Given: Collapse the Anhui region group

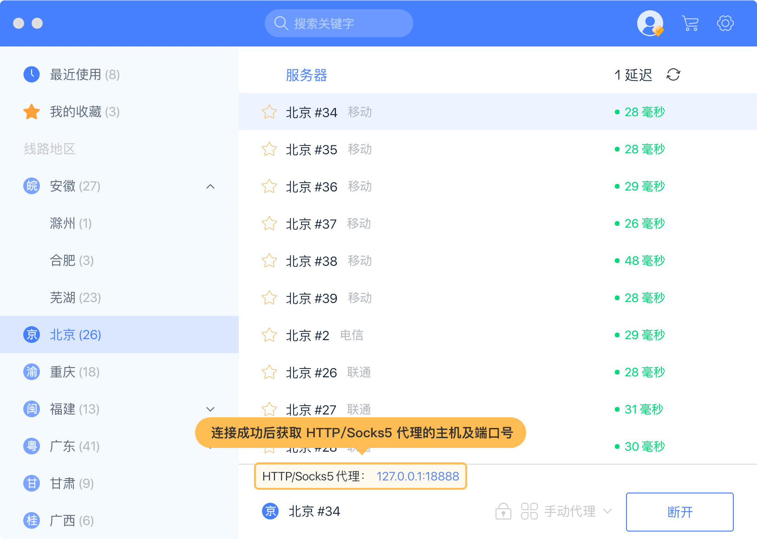Looking at the screenshot, I should (210, 186).
